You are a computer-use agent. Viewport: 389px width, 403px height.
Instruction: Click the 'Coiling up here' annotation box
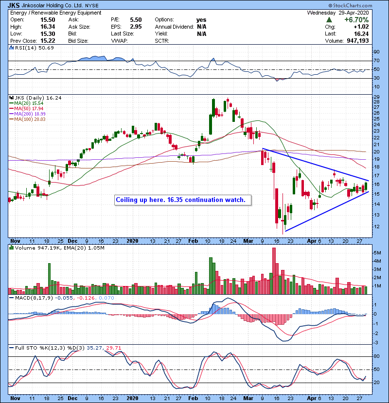click(x=183, y=200)
